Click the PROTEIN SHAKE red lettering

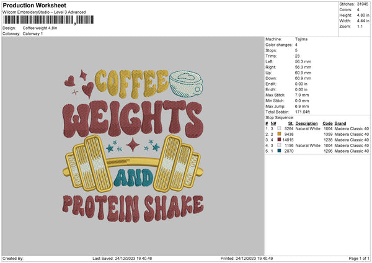tap(132, 205)
